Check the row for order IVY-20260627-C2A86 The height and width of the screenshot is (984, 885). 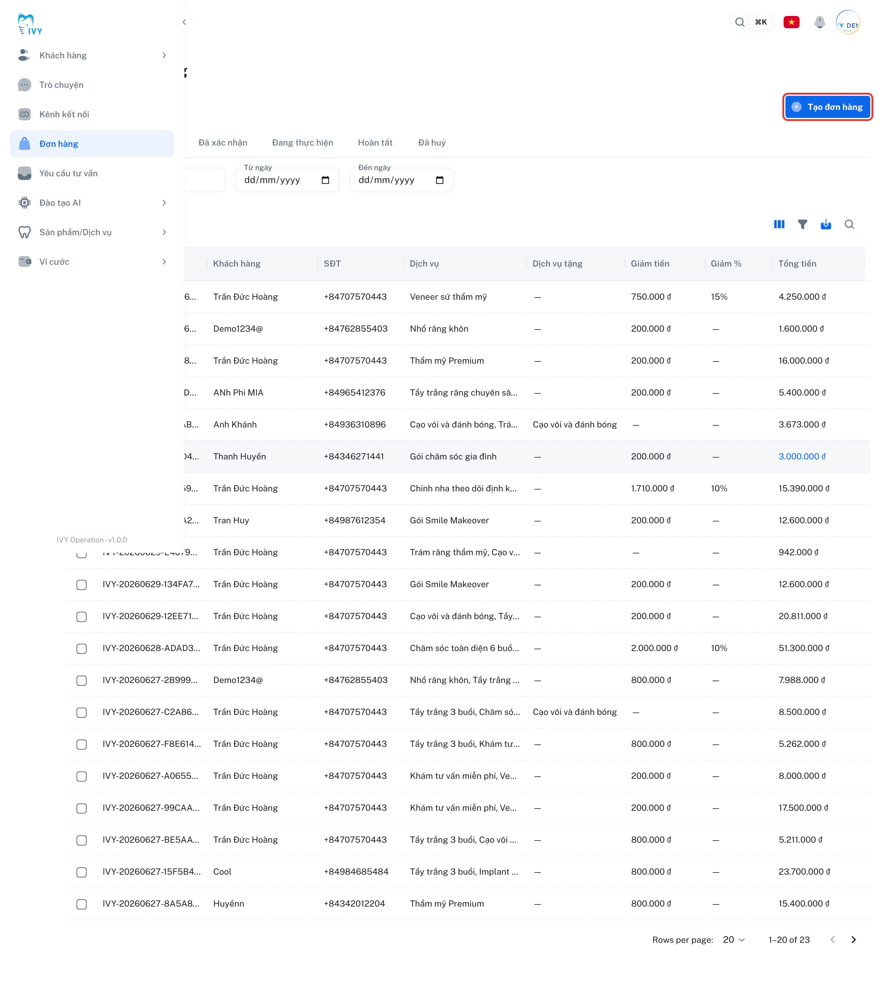tap(82, 713)
